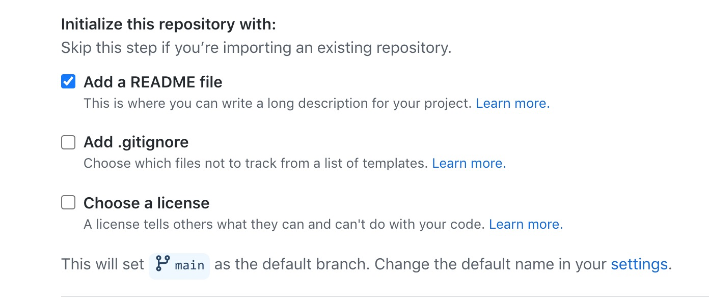
Task: Click the 'Choose a license' label text
Action: [147, 203]
